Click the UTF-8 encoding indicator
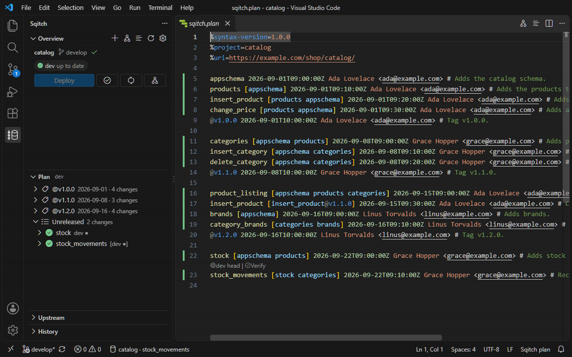Viewport: 572px width, 357px height. [x=492, y=350]
